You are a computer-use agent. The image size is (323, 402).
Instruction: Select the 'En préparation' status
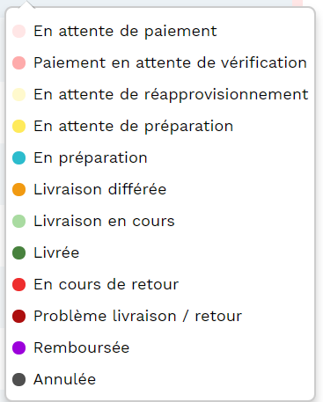point(160,157)
